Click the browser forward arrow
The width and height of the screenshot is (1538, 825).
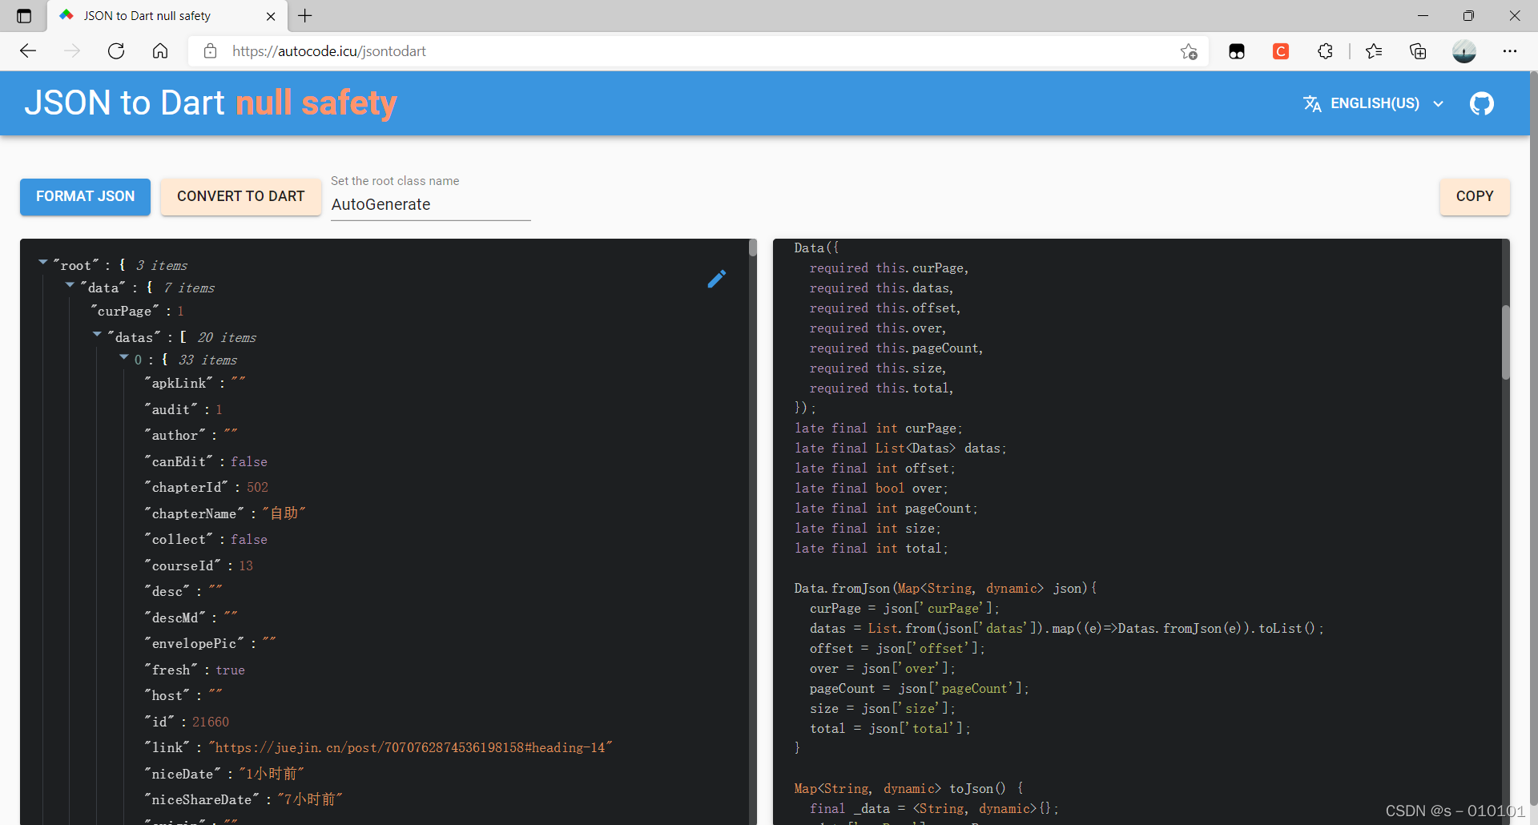72,51
